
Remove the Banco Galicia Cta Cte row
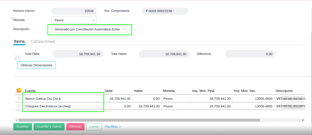(x=19, y=99)
